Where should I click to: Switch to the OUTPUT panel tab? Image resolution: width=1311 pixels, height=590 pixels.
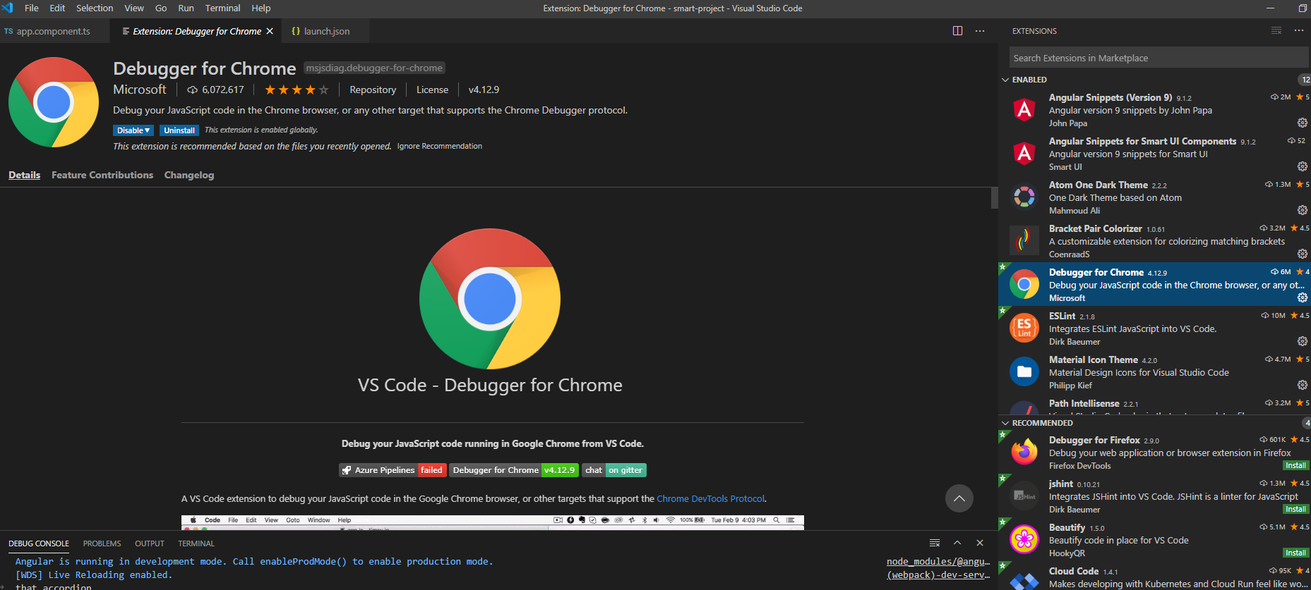pos(150,543)
